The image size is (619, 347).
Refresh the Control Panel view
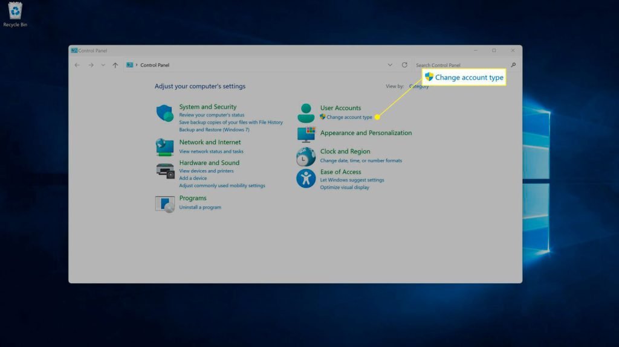tap(404, 65)
